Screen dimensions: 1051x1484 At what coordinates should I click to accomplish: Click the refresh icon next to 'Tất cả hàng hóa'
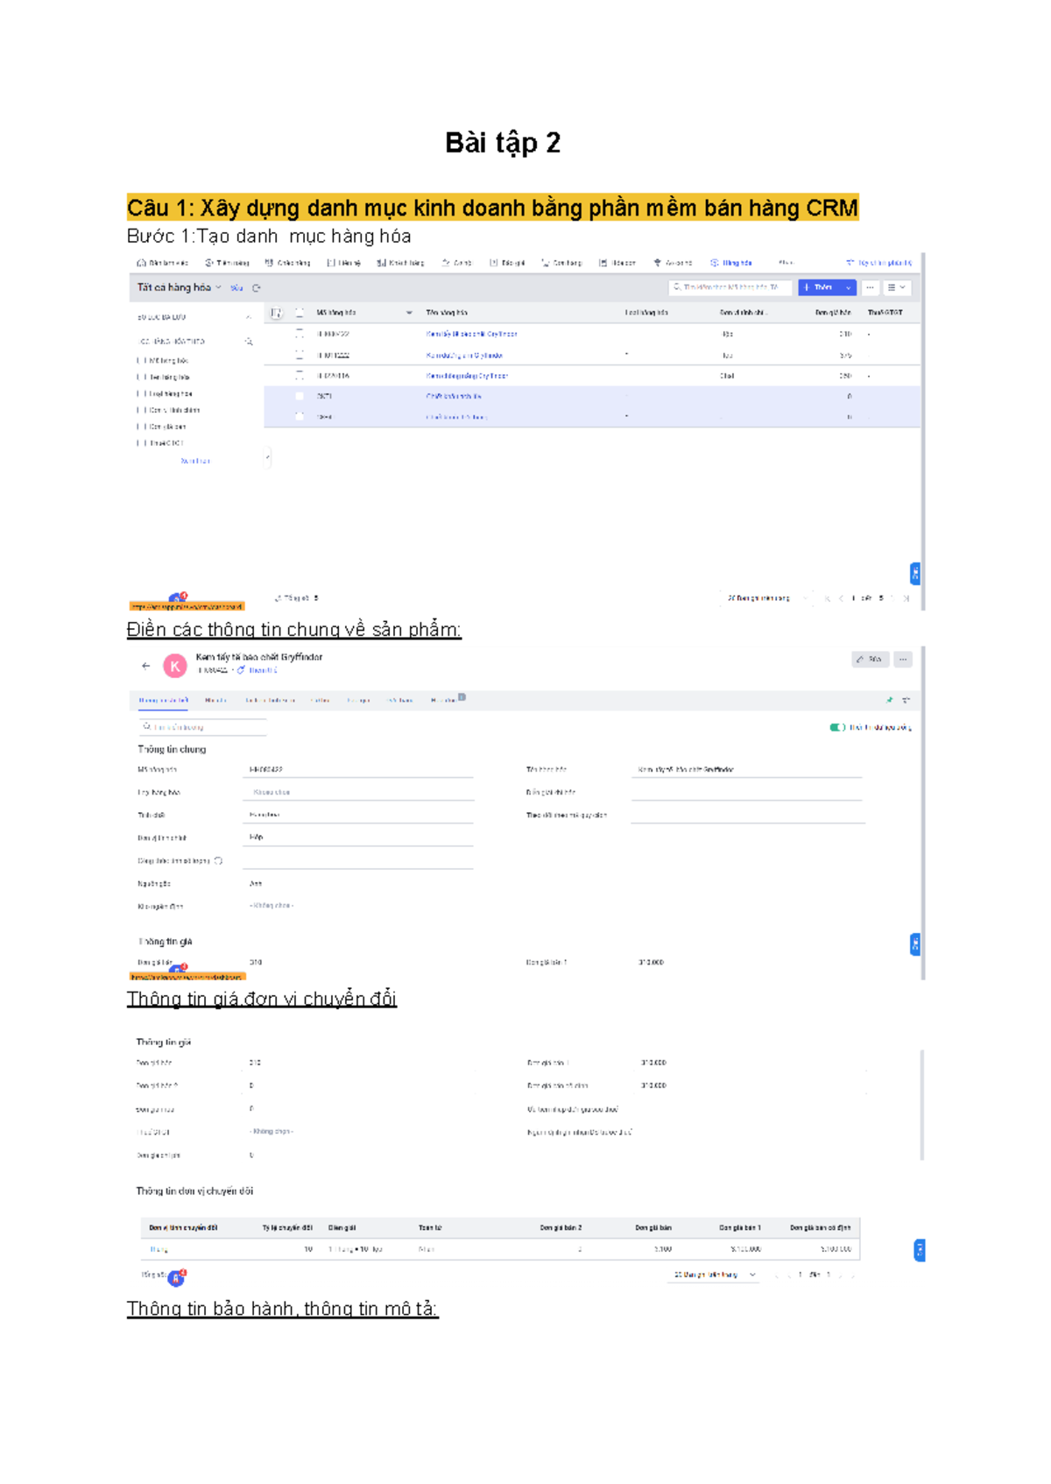pos(257,288)
